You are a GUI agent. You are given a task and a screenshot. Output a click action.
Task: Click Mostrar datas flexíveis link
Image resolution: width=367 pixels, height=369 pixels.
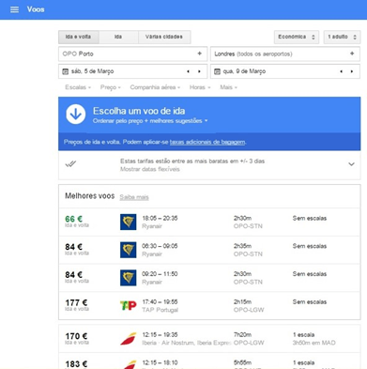150,169
